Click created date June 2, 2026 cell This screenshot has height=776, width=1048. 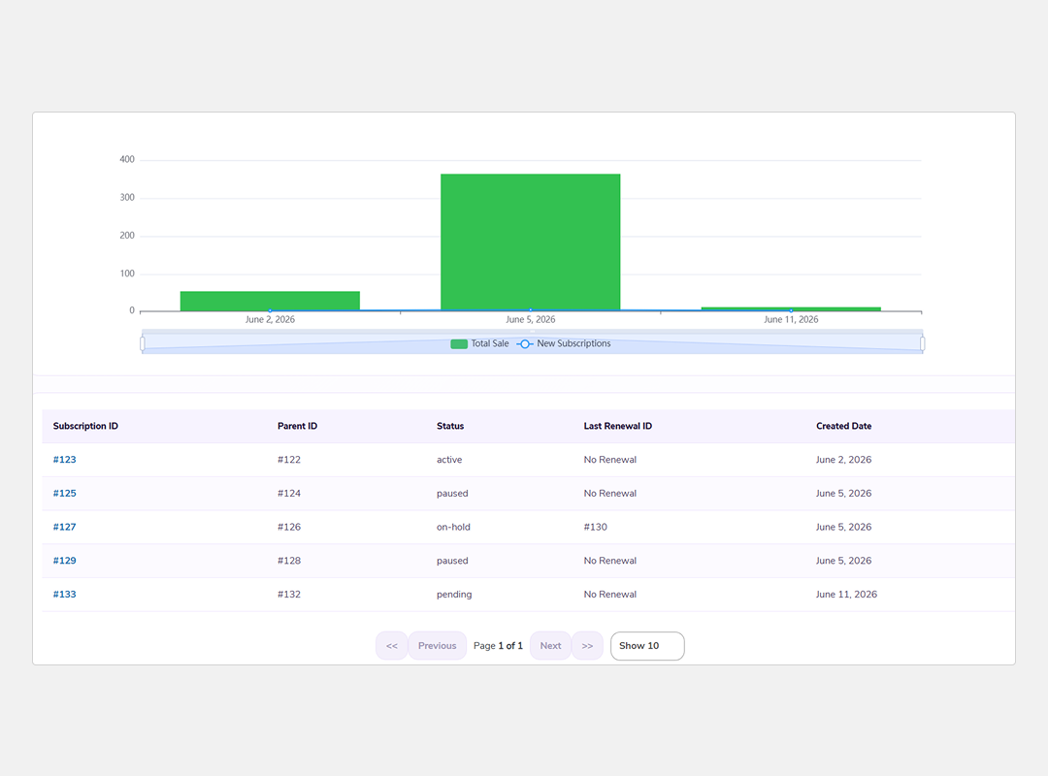click(x=843, y=460)
